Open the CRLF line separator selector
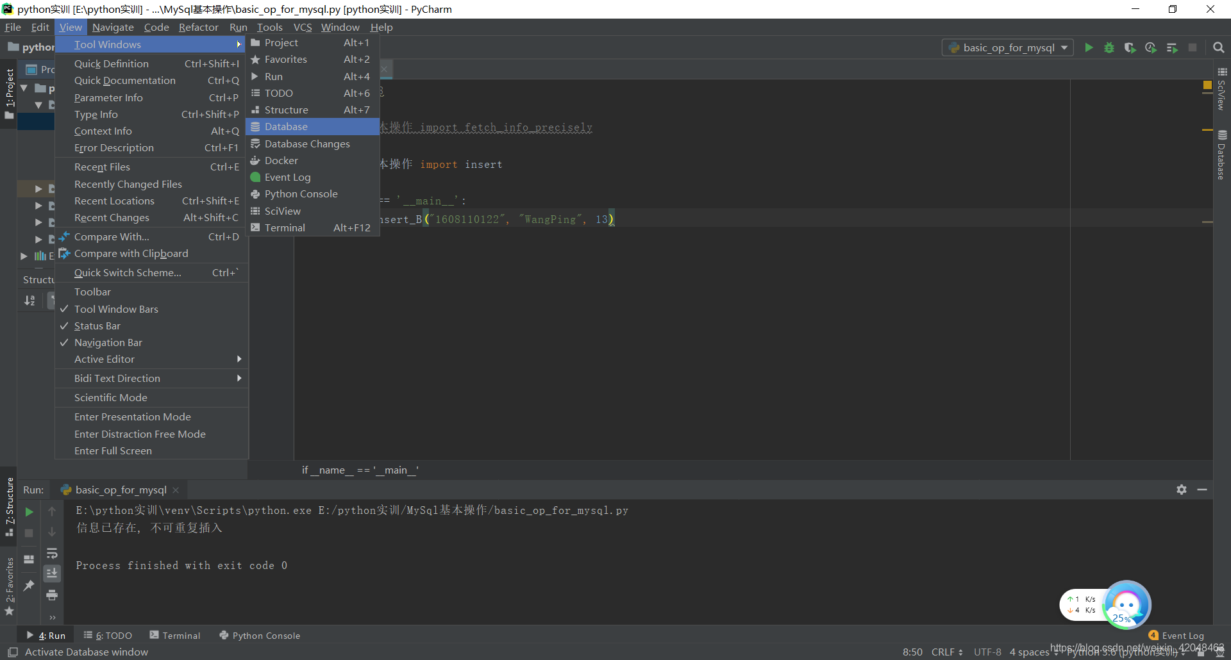1231x660 pixels. (946, 652)
